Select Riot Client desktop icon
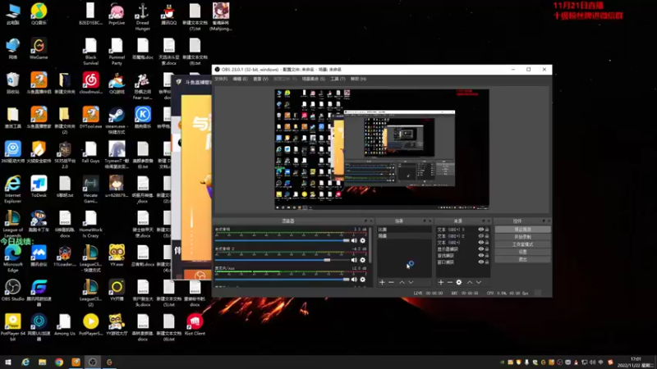Viewport: 657px width, 369px height. [x=195, y=325]
